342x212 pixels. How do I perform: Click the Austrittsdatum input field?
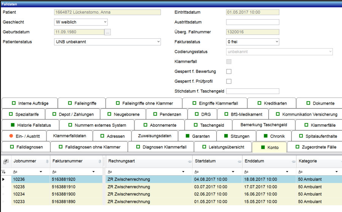tap(252, 22)
